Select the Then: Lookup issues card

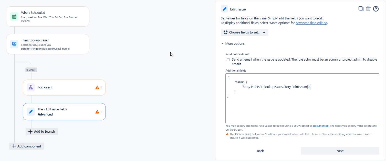pos(48,44)
